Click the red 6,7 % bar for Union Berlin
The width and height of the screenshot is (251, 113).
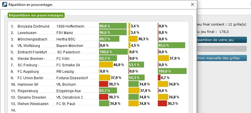tap(159, 77)
